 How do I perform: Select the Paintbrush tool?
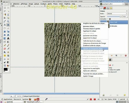(8, 45)
